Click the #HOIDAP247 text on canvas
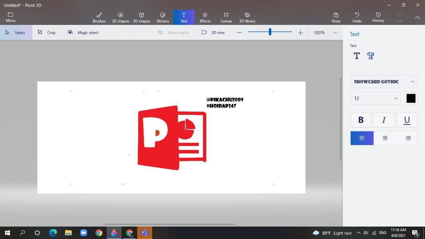Screen dimensions: 425x239 (221, 106)
